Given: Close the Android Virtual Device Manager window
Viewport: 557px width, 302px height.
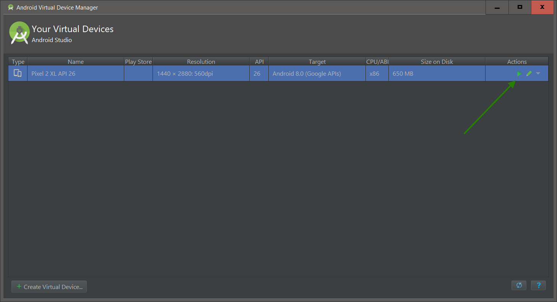Looking at the screenshot, I should (x=542, y=7).
